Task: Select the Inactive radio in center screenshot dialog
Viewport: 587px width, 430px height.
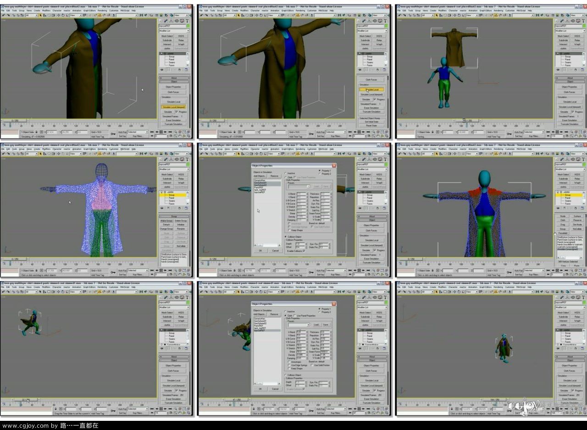Action: tap(285, 173)
